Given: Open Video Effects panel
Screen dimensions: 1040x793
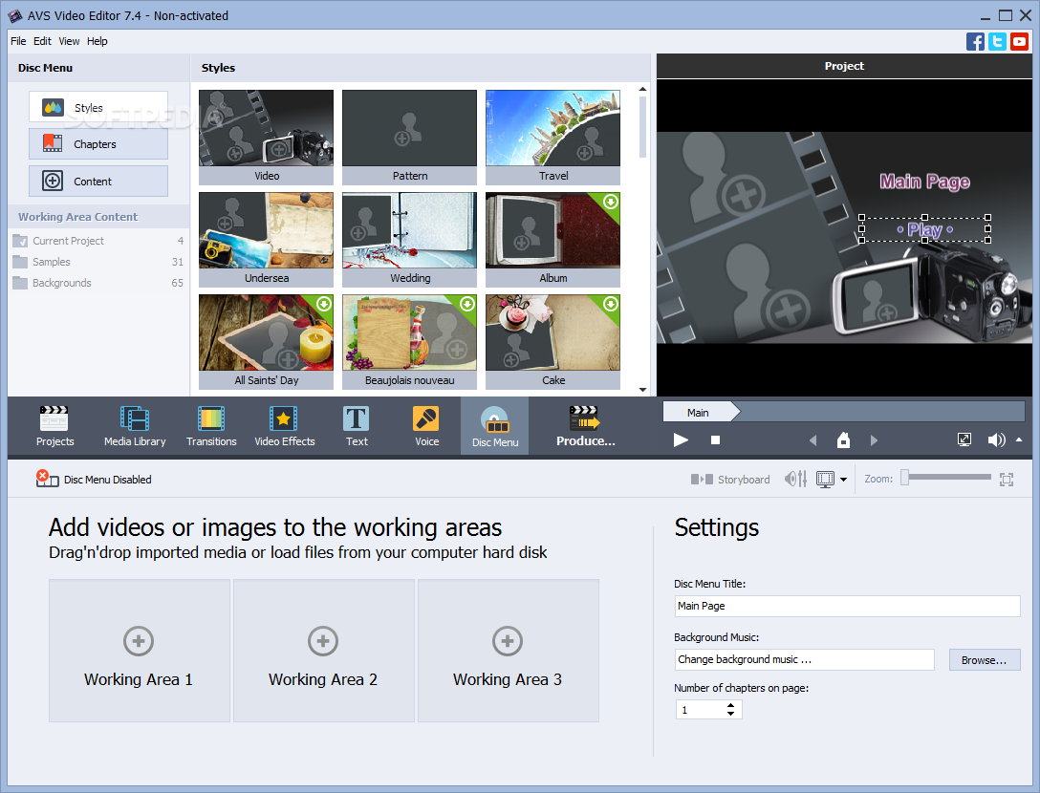Looking at the screenshot, I should (x=285, y=426).
